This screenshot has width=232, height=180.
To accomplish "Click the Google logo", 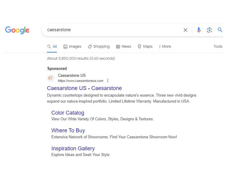I will click(17, 30).
